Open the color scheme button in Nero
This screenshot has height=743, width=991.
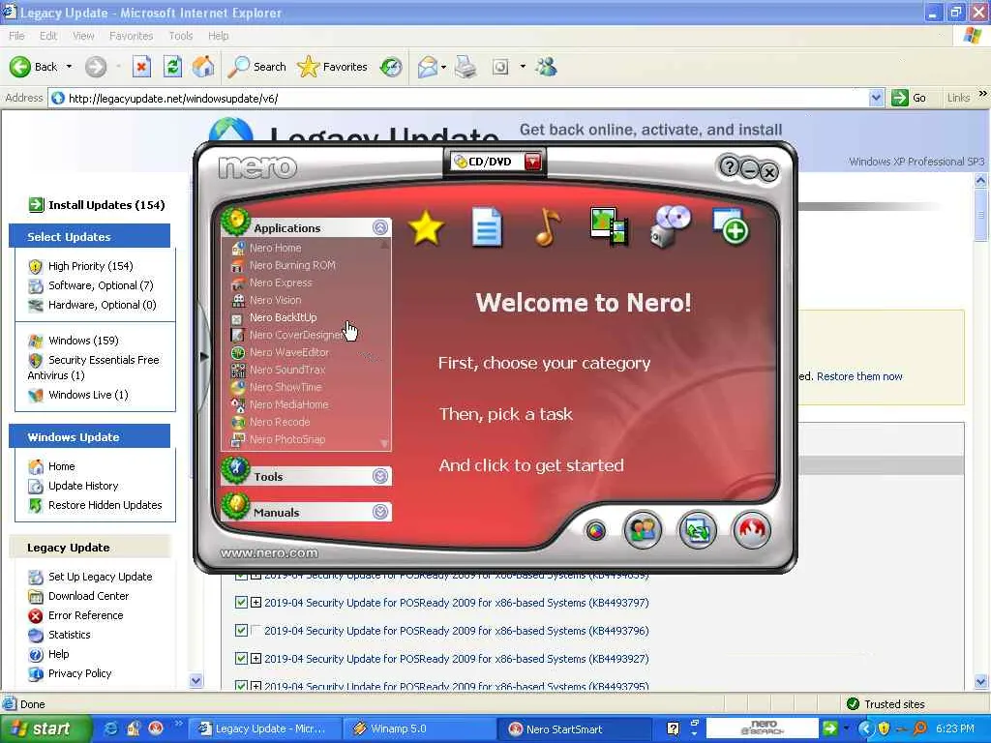point(595,531)
